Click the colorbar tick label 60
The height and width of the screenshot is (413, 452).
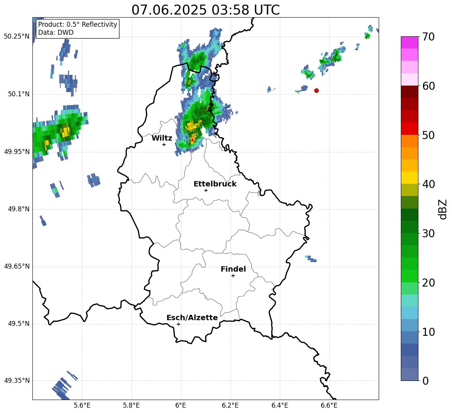[x=428, y=86]
